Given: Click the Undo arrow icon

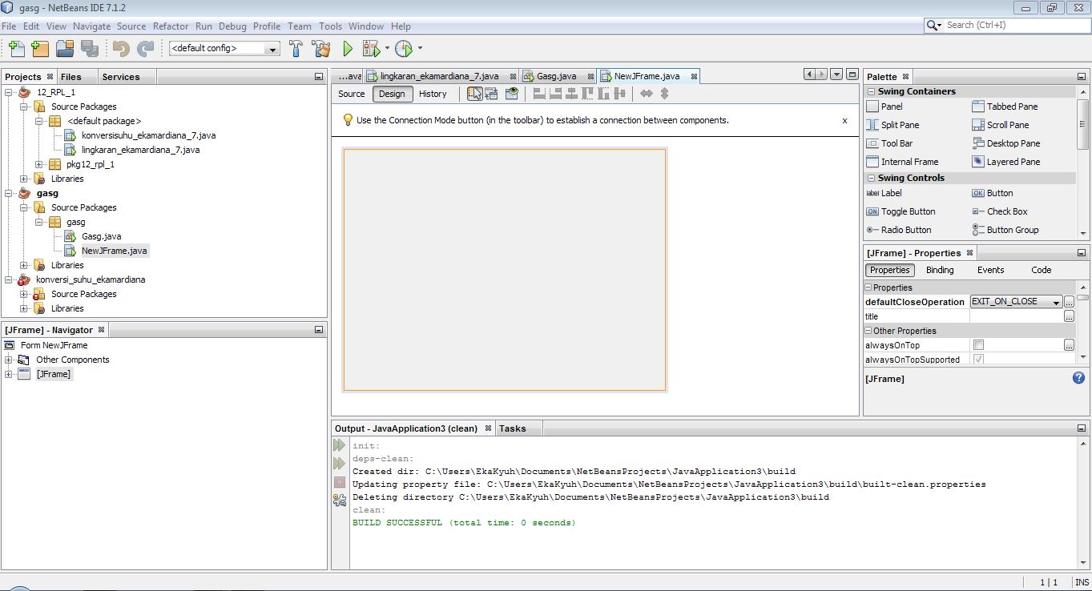Looking at the screenshot, I should 121,49.
